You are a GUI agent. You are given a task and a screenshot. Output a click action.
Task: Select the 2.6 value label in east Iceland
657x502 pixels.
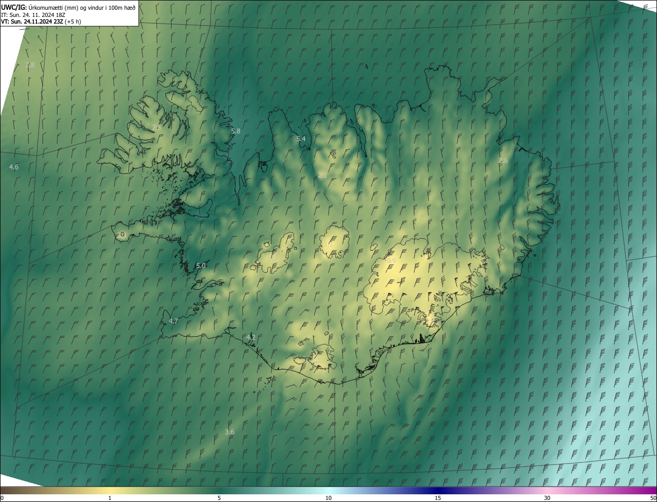click(503, 161)
